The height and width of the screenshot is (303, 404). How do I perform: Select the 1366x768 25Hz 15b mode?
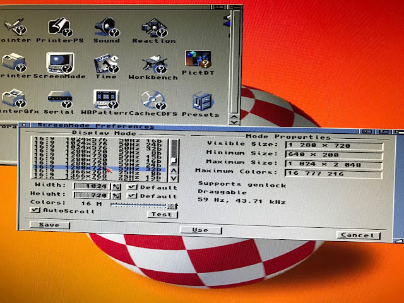pos(98,177)
